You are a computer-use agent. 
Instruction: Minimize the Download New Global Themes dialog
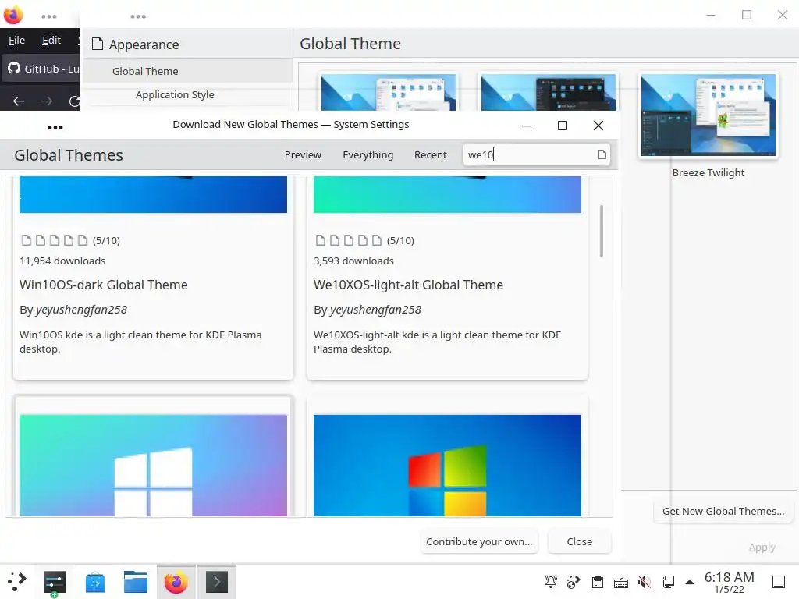tap(527, 126)
